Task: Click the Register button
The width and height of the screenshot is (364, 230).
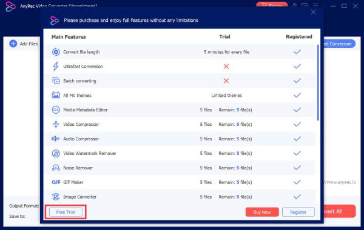Action: point(298,212)
